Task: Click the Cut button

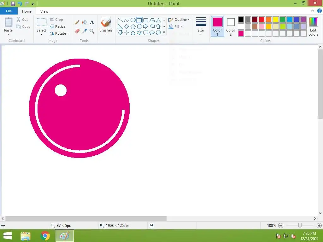Action: (22, 20)
